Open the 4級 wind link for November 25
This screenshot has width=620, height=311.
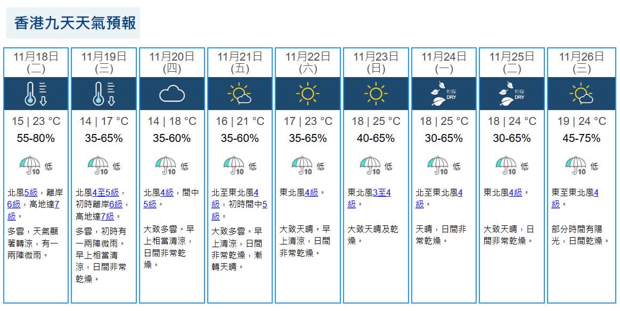click(516, 192)
